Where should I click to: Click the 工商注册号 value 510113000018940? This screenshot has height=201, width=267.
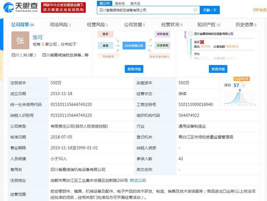pyautogui.click(x=195, y=104)
